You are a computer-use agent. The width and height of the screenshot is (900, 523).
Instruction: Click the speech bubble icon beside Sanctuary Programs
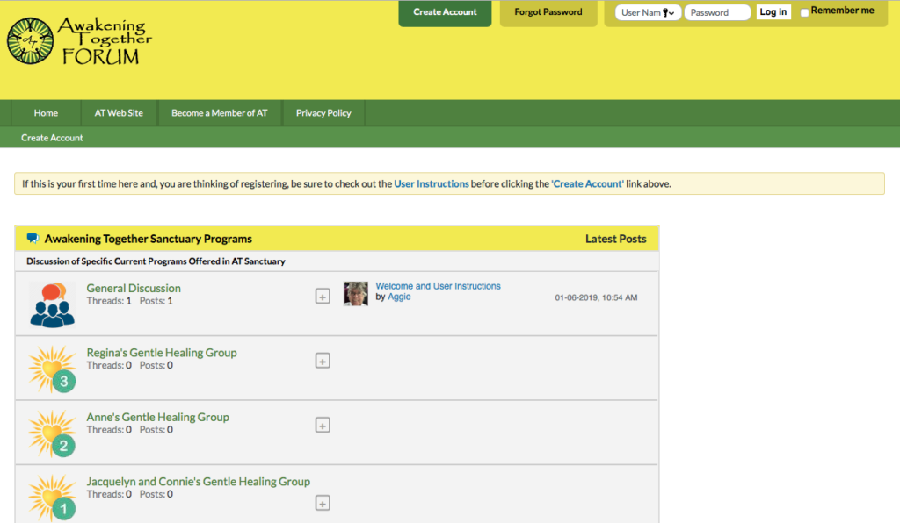33,239
